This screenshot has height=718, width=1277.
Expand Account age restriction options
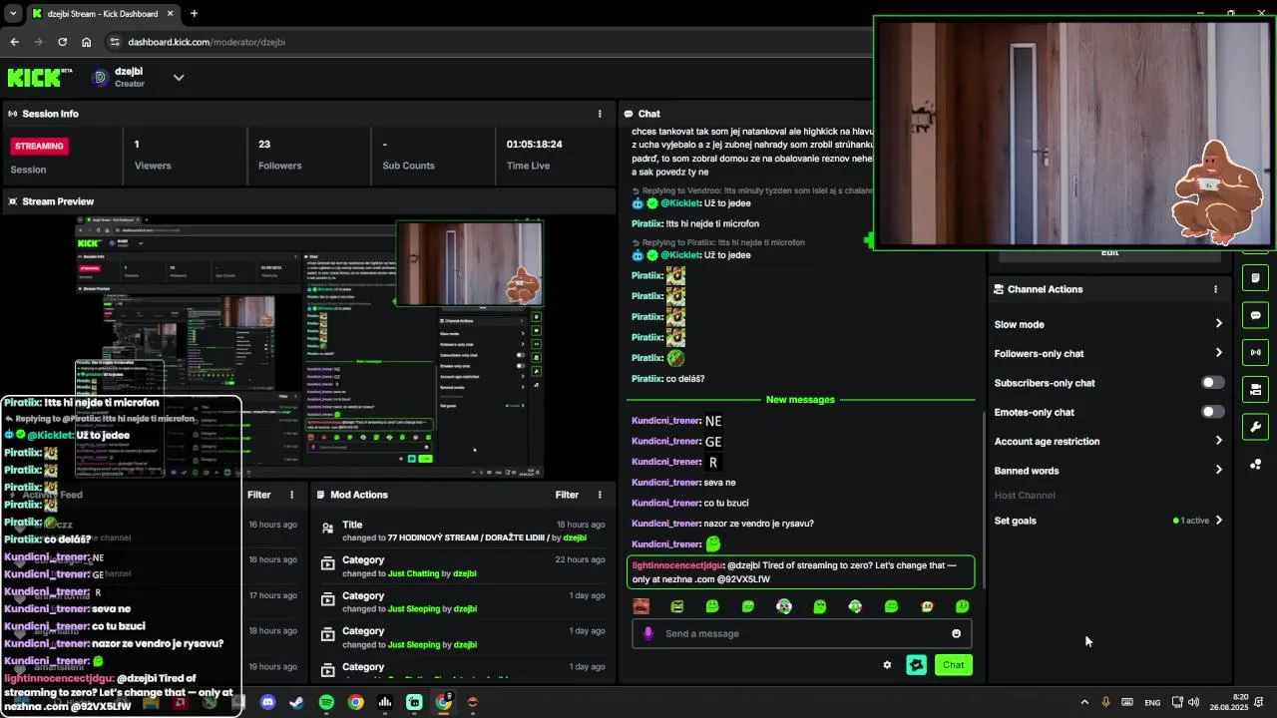pos(1219,441)
